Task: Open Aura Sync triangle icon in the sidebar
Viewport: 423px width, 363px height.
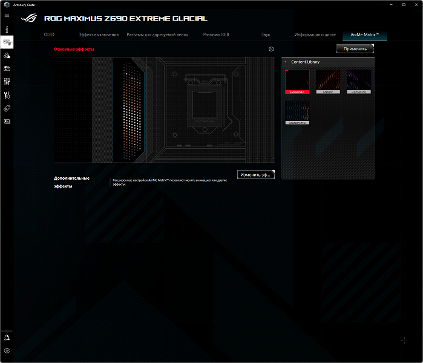Action: [x=7, y=56]
